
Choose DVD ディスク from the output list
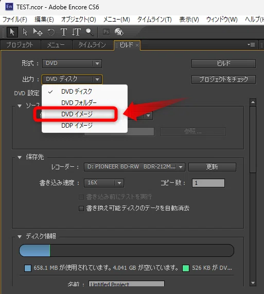point(85,92)
